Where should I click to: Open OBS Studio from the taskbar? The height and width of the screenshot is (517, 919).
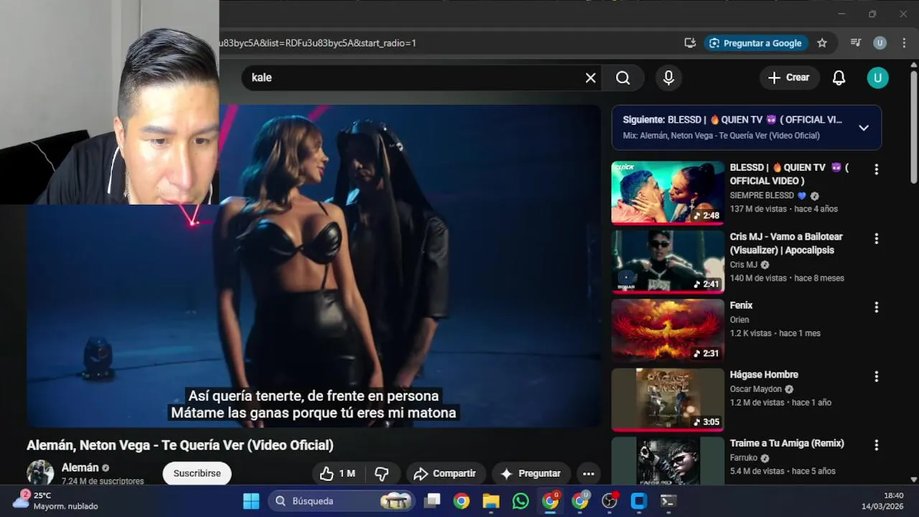point(609,501)
